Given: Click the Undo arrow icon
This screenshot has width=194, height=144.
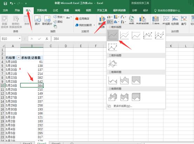Looking at the screenshot, I should tap(12, 4).
